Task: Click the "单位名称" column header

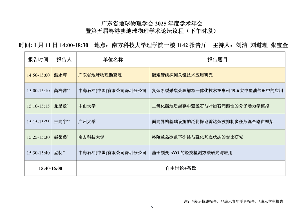Action: click(x=113, y=59)
